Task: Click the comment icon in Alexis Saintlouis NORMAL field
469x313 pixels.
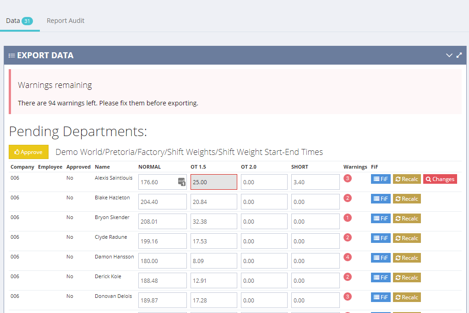Action: pyautogui.click(x=181, y=181)
